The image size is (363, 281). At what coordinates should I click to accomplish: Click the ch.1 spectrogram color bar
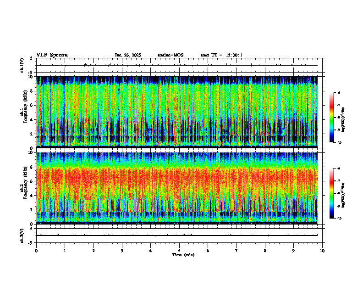pos(331,118)
